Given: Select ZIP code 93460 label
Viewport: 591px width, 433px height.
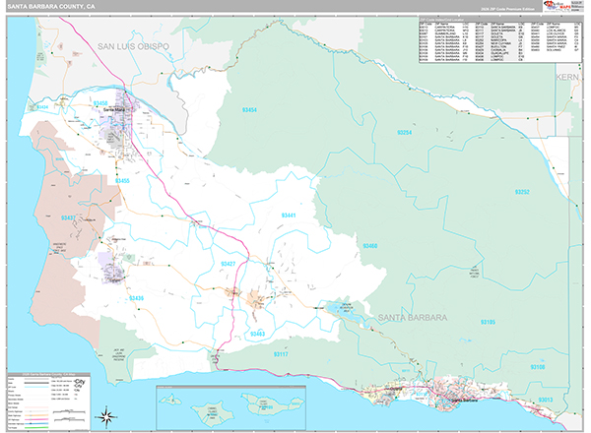Looking at the screenshot, I should click(369, 245).
